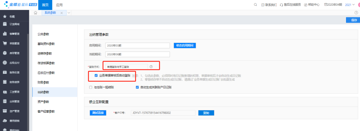Expand the tab list chevron after 系统参数
The image size is (360, 131).
69,13
